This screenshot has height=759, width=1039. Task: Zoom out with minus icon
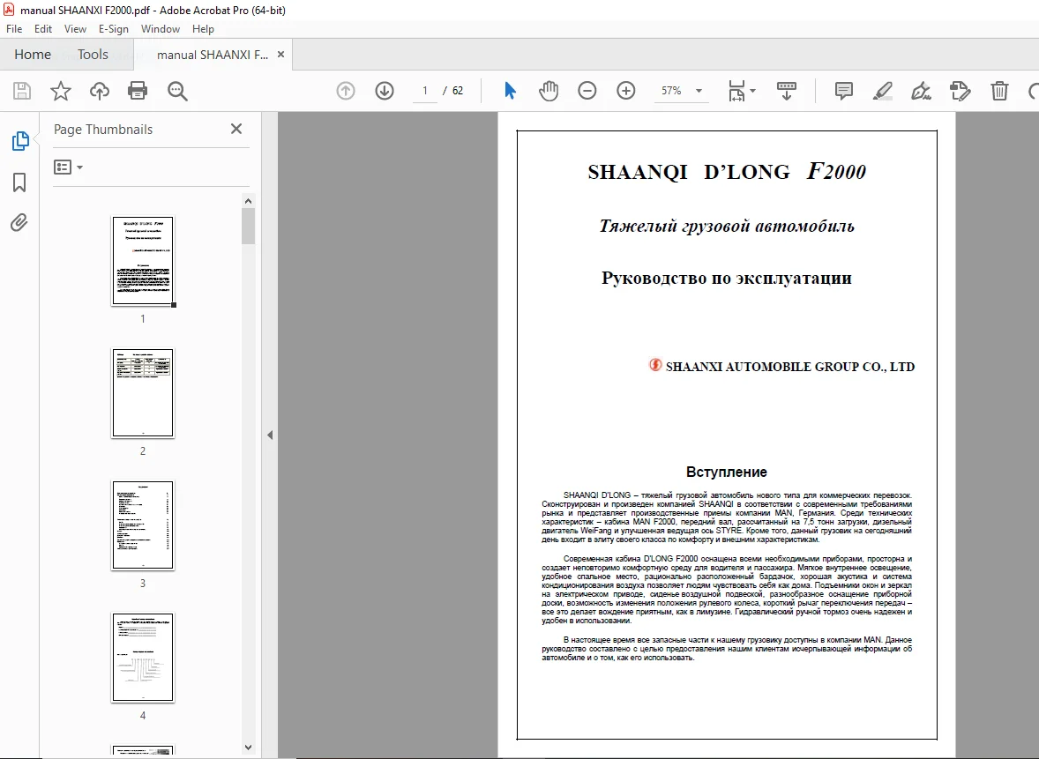coord(587,91)
